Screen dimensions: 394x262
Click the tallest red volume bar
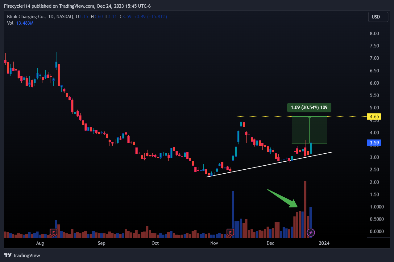tap(305, 209)
